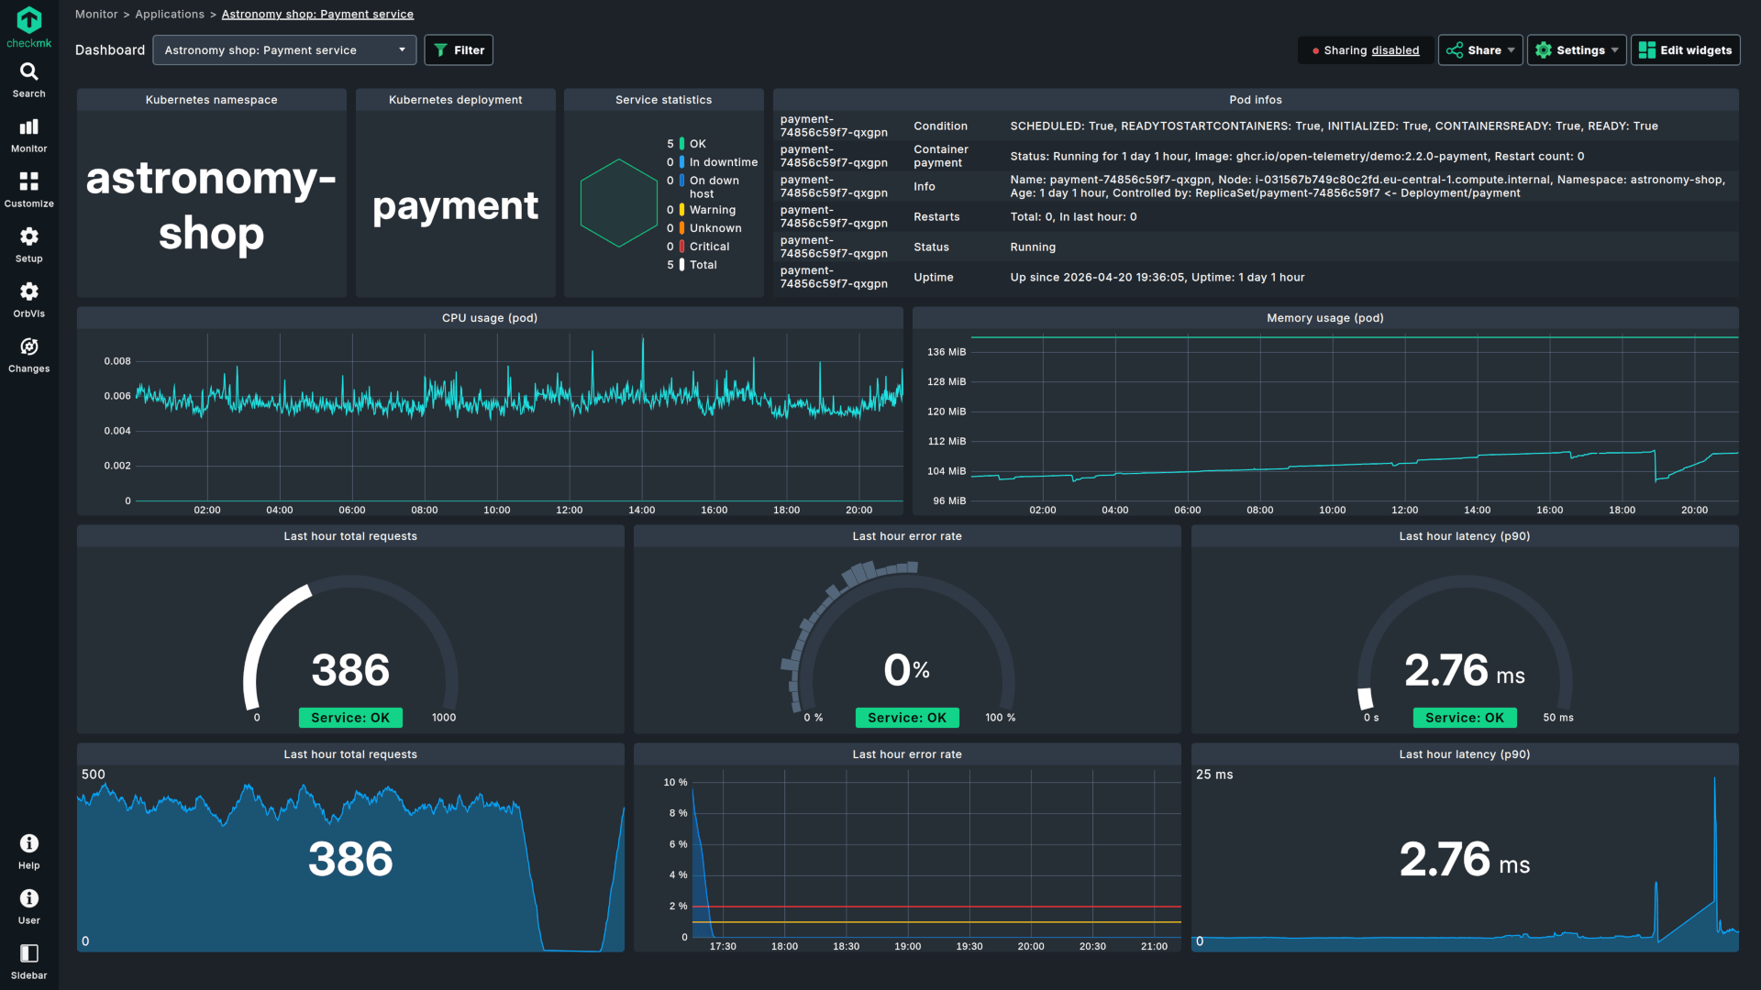Click the Applications breadcrumb item
This screenshot has height=990, width=1761.
point(170,14)
